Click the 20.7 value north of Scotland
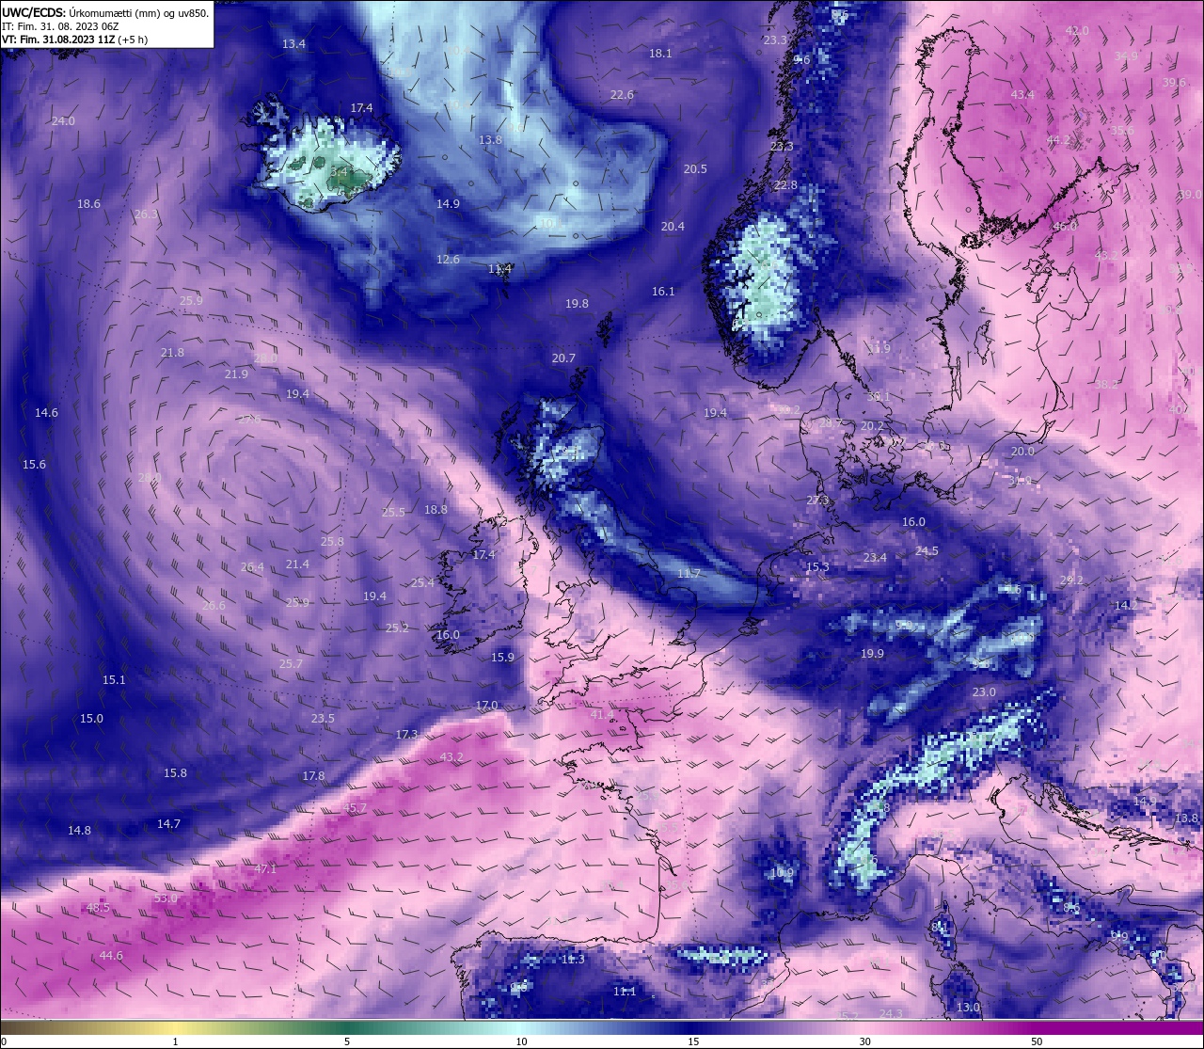This screenshot has height=1049, width=1204. [563, 358]
